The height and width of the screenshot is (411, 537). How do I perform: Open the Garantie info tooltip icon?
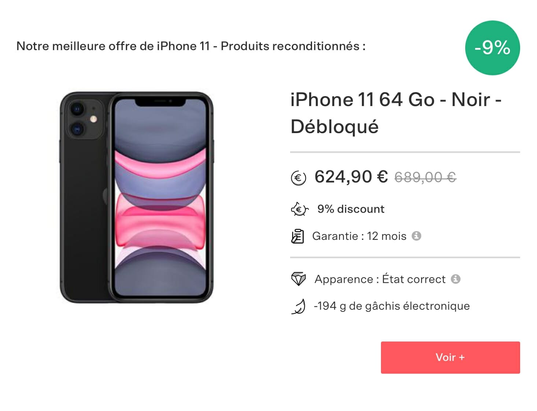pyautogui.click(x=416, y=236)
